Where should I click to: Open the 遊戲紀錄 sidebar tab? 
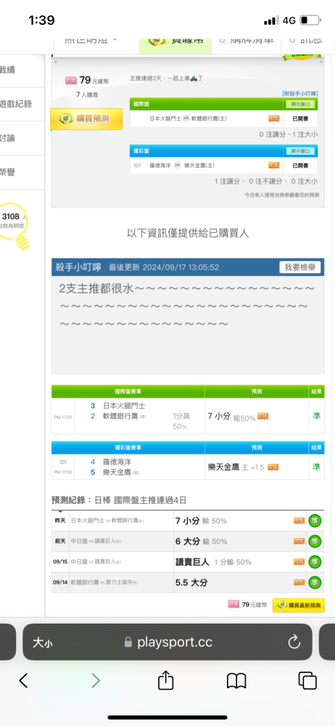pos(16,104)
